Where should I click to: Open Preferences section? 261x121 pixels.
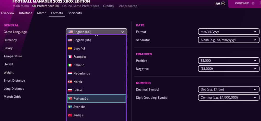pyautogui.click(x=45, y=6)
